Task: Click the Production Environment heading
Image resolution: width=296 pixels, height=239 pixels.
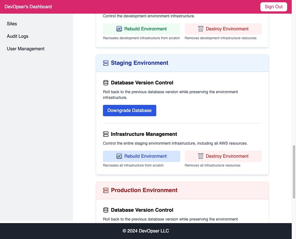Action: click(144, 190)
